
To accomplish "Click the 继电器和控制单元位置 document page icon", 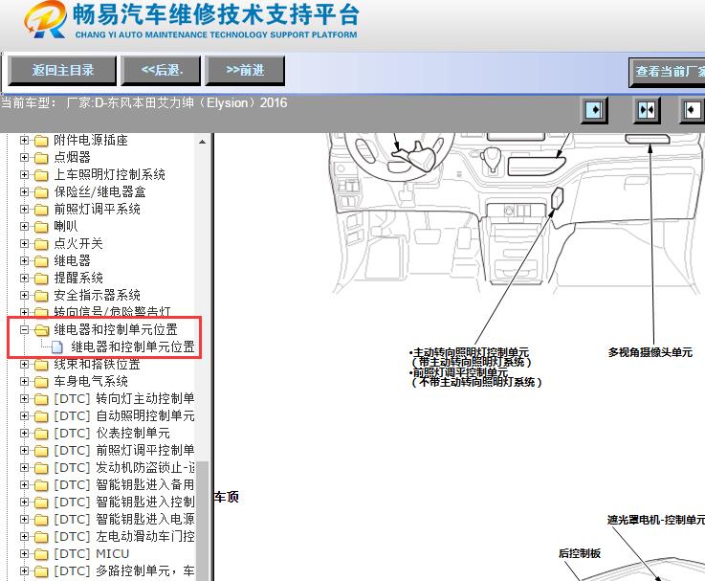I will pyautogui.click(x=57, y=347).
